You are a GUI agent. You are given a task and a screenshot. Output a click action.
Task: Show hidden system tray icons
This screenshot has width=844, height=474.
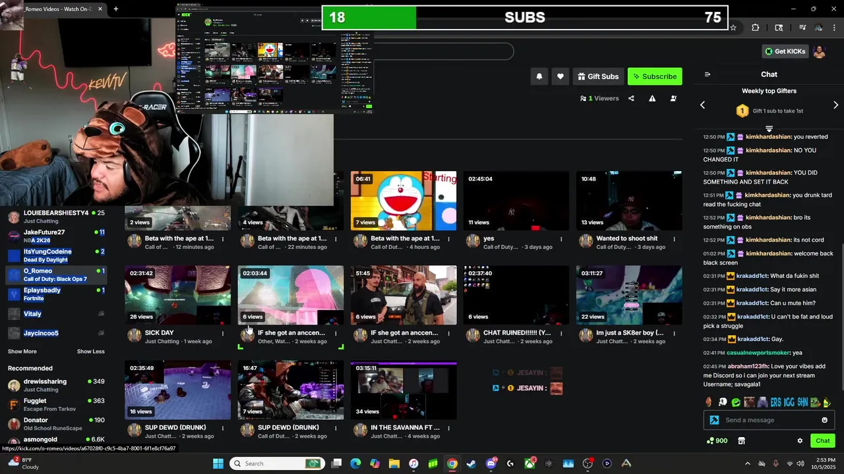(747, 463)
